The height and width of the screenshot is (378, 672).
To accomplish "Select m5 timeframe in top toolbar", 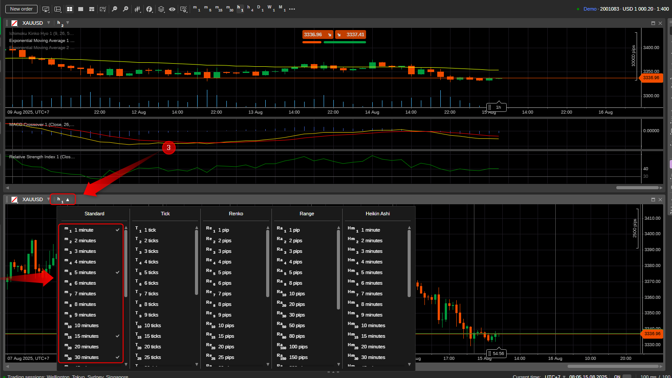I will pos(207,8).
